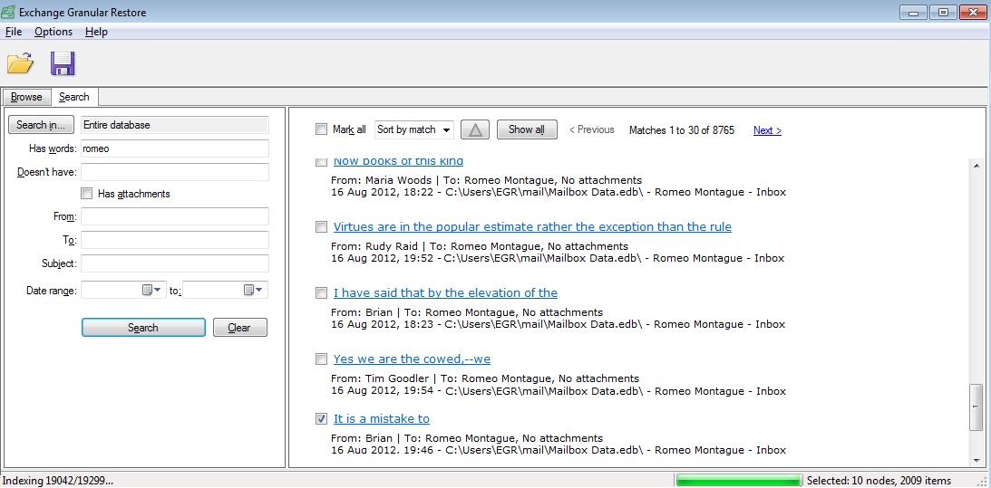
Task: Open the folder icon in toolbar
Action: (x=20, y=63)
